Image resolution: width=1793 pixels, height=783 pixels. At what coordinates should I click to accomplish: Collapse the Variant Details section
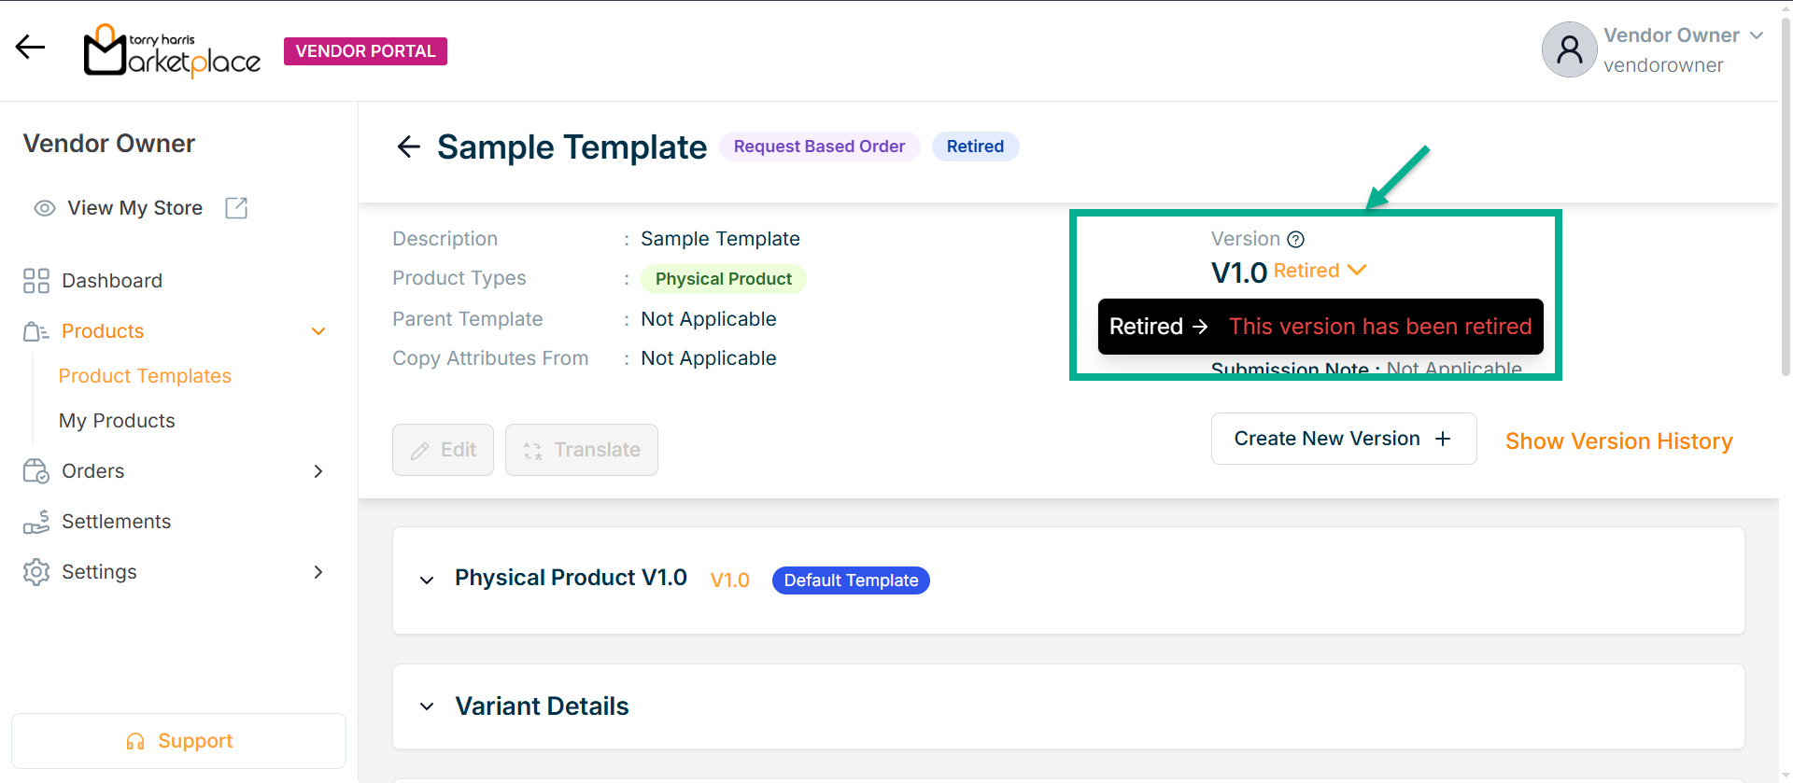click(427, 706)
